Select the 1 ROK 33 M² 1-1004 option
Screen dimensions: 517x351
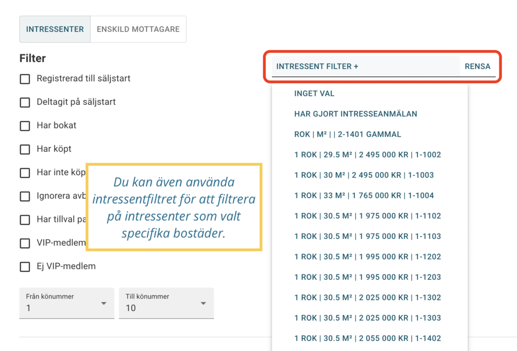coord(366,195)
